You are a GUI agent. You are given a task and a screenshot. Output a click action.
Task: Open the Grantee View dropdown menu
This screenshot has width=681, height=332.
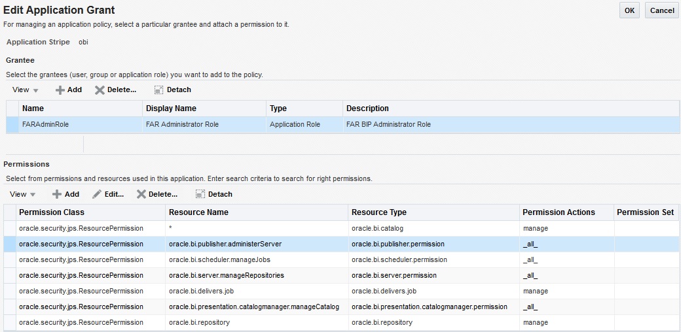[x=26, y=90]
